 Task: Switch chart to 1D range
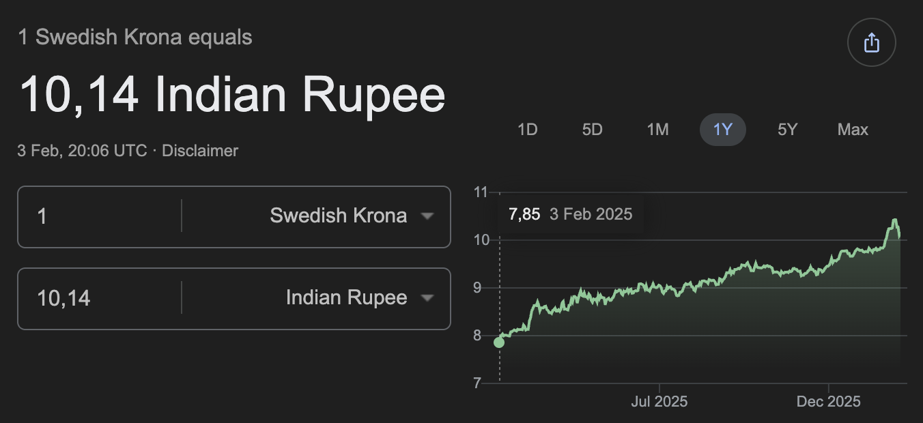coord(528,130)
